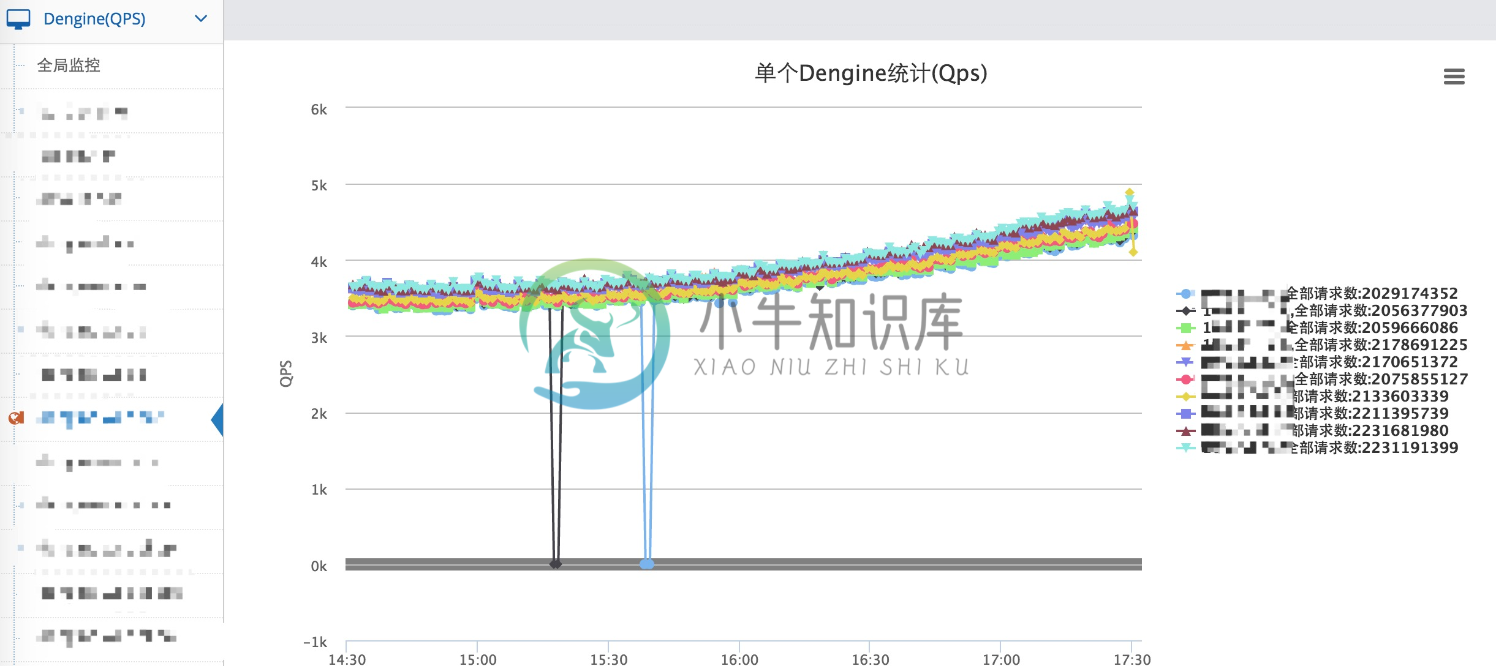Click the 3k y-axis label

319,338
